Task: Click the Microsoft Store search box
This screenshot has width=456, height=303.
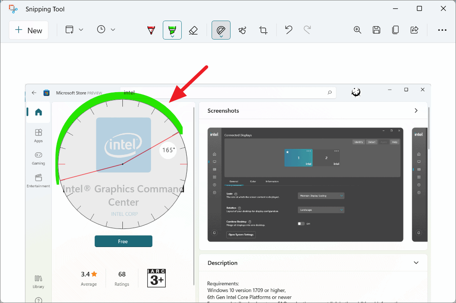Action: click(x=228, y=93)
